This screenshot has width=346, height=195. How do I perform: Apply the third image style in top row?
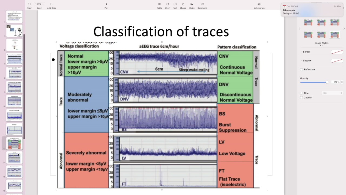point(334,22)
